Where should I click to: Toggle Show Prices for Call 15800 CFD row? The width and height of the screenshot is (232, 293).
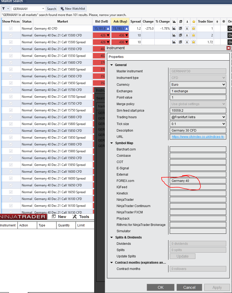click(11, 117)
